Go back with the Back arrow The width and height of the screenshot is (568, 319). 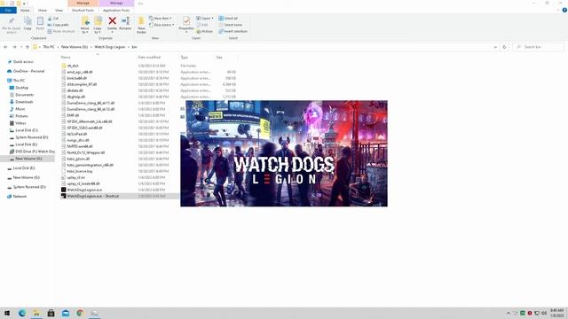coord(5,47)
